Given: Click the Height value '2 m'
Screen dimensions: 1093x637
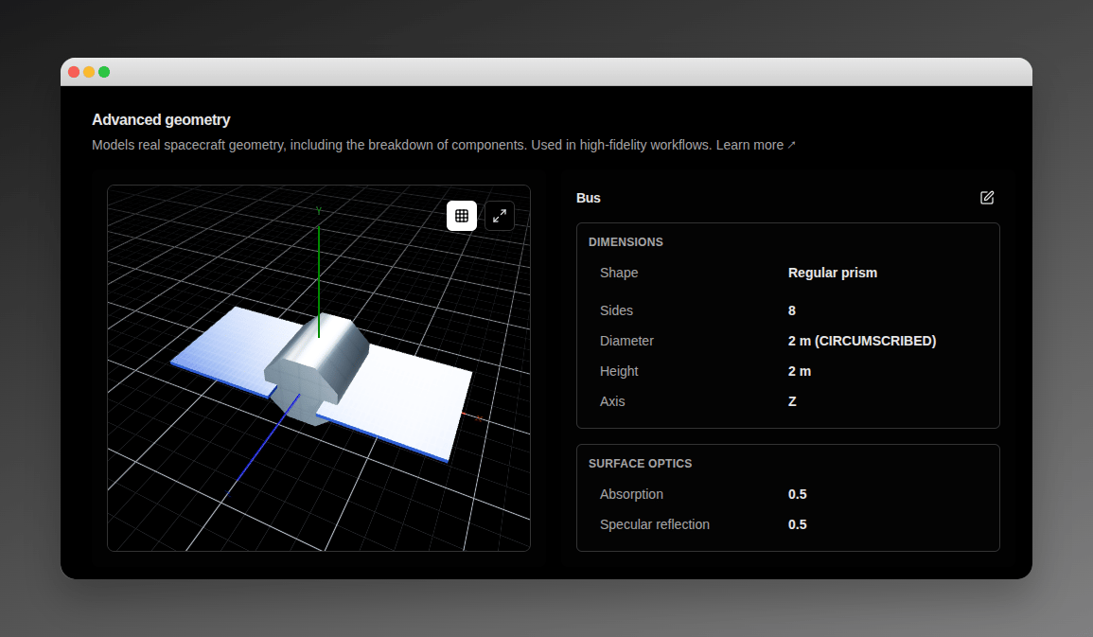Looking at the screenshot, I should tap(800, 371).
